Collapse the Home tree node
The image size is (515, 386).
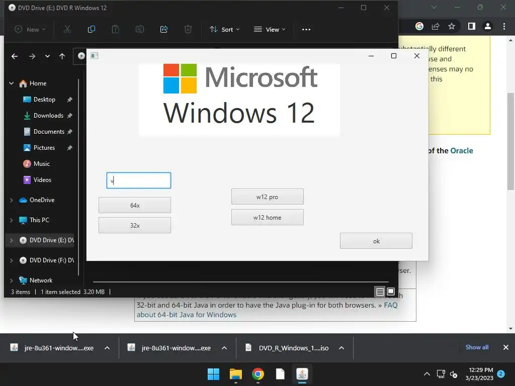coord(12,83)
